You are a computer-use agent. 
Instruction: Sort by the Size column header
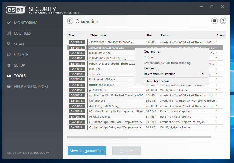(149, 35)
